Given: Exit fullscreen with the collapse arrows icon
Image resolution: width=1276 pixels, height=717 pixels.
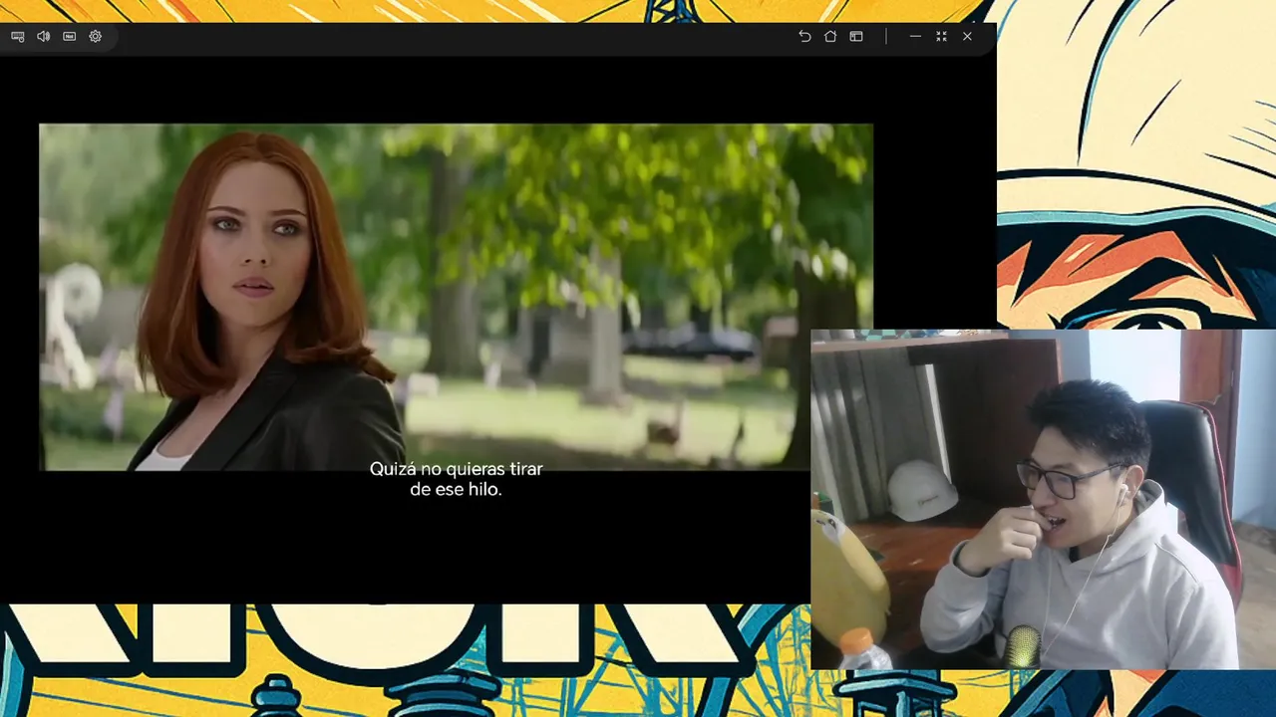Looking at the screenshot, I should click(x=941, y=36).
